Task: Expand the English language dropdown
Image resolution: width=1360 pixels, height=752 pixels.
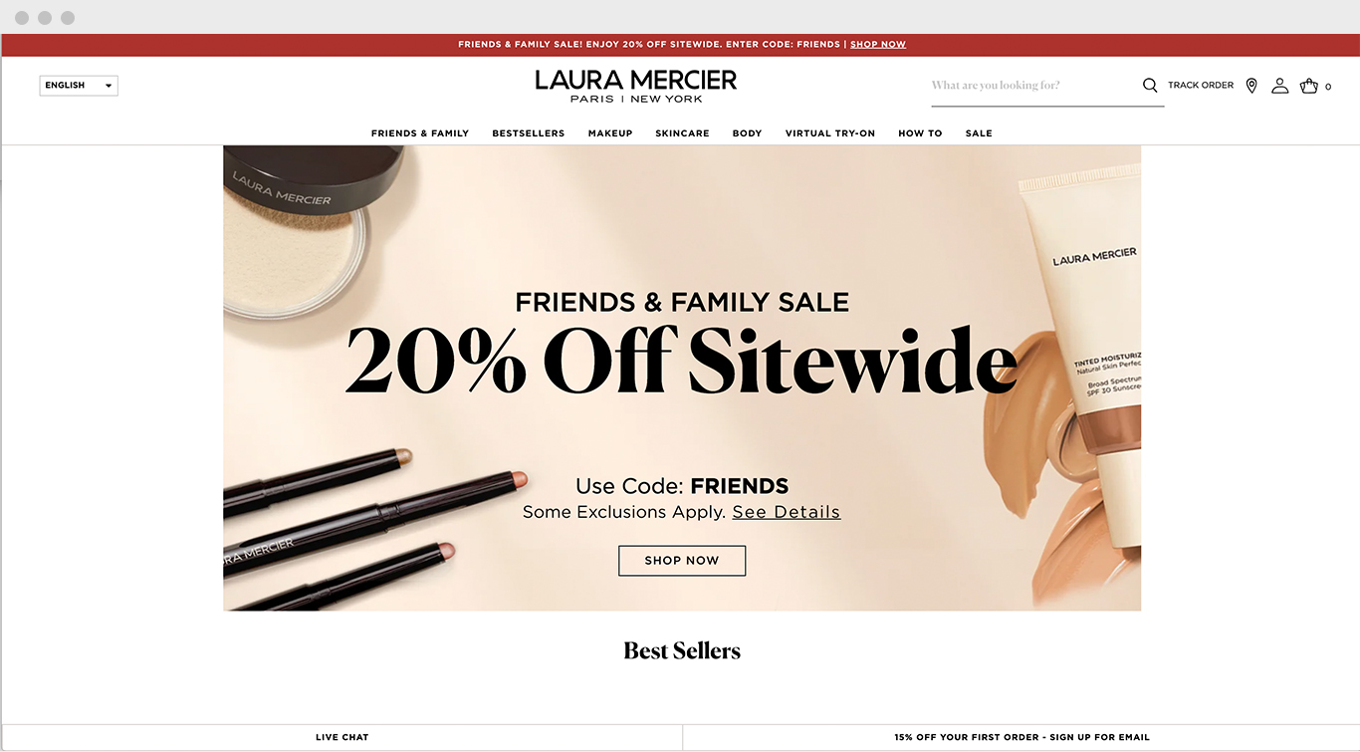Action: point(79,86)
